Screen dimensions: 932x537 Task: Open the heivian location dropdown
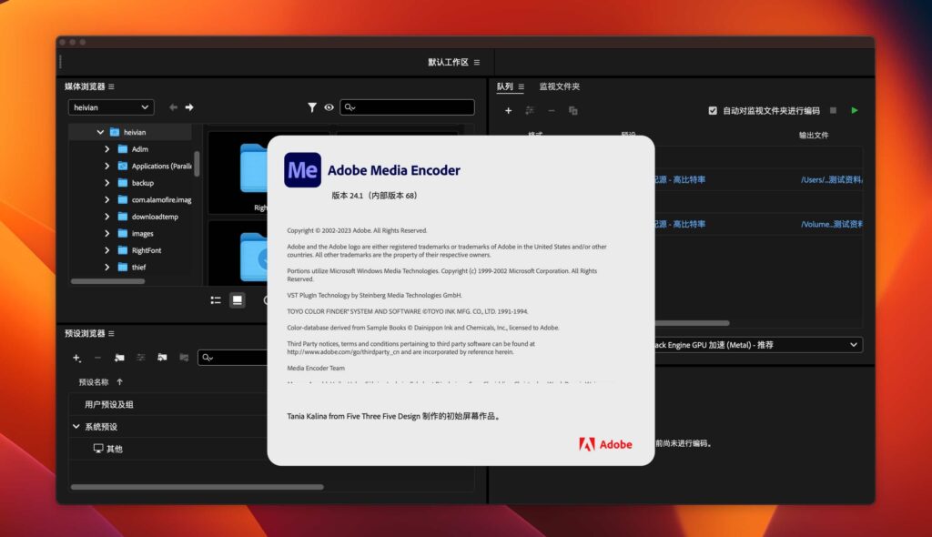pos(110,107)
